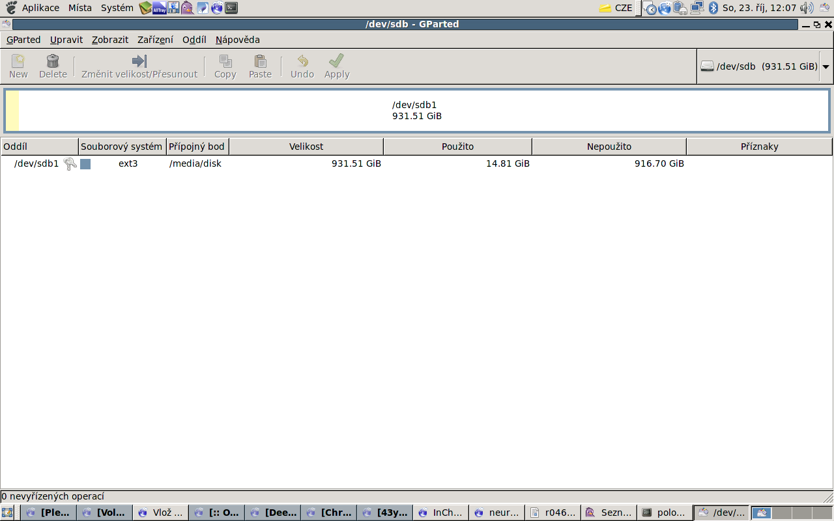Switch to the polo... terminal taskbar window
The image size is (834, 521).
point(665,513)
